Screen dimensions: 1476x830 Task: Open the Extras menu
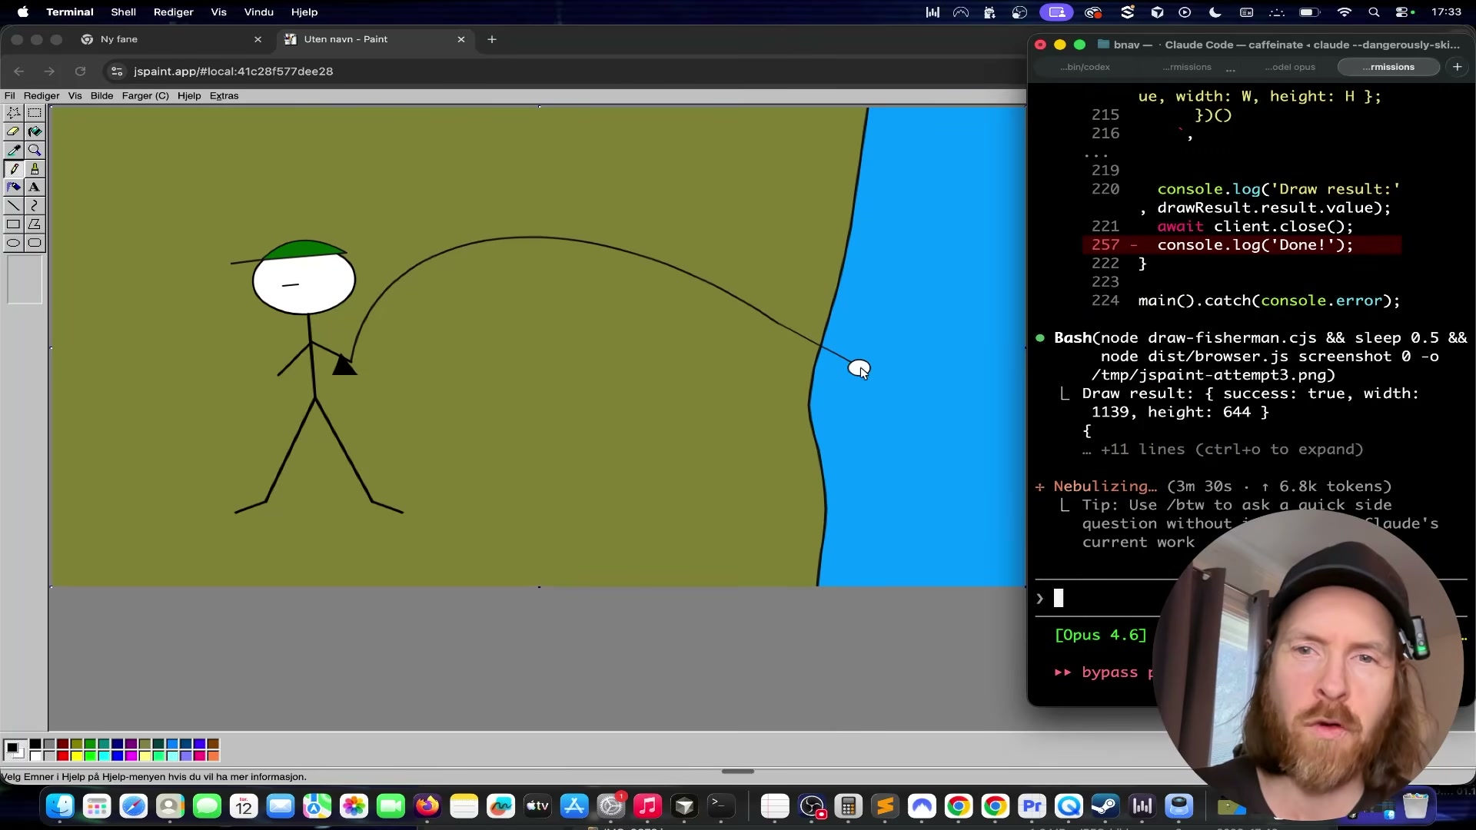(x=224, y=96)
